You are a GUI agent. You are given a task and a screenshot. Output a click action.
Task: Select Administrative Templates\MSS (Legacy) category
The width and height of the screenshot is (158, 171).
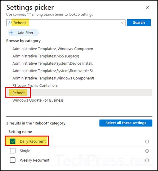46,56
